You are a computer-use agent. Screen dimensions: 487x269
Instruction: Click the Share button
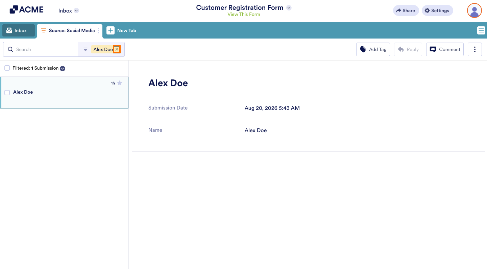(406, 10)
